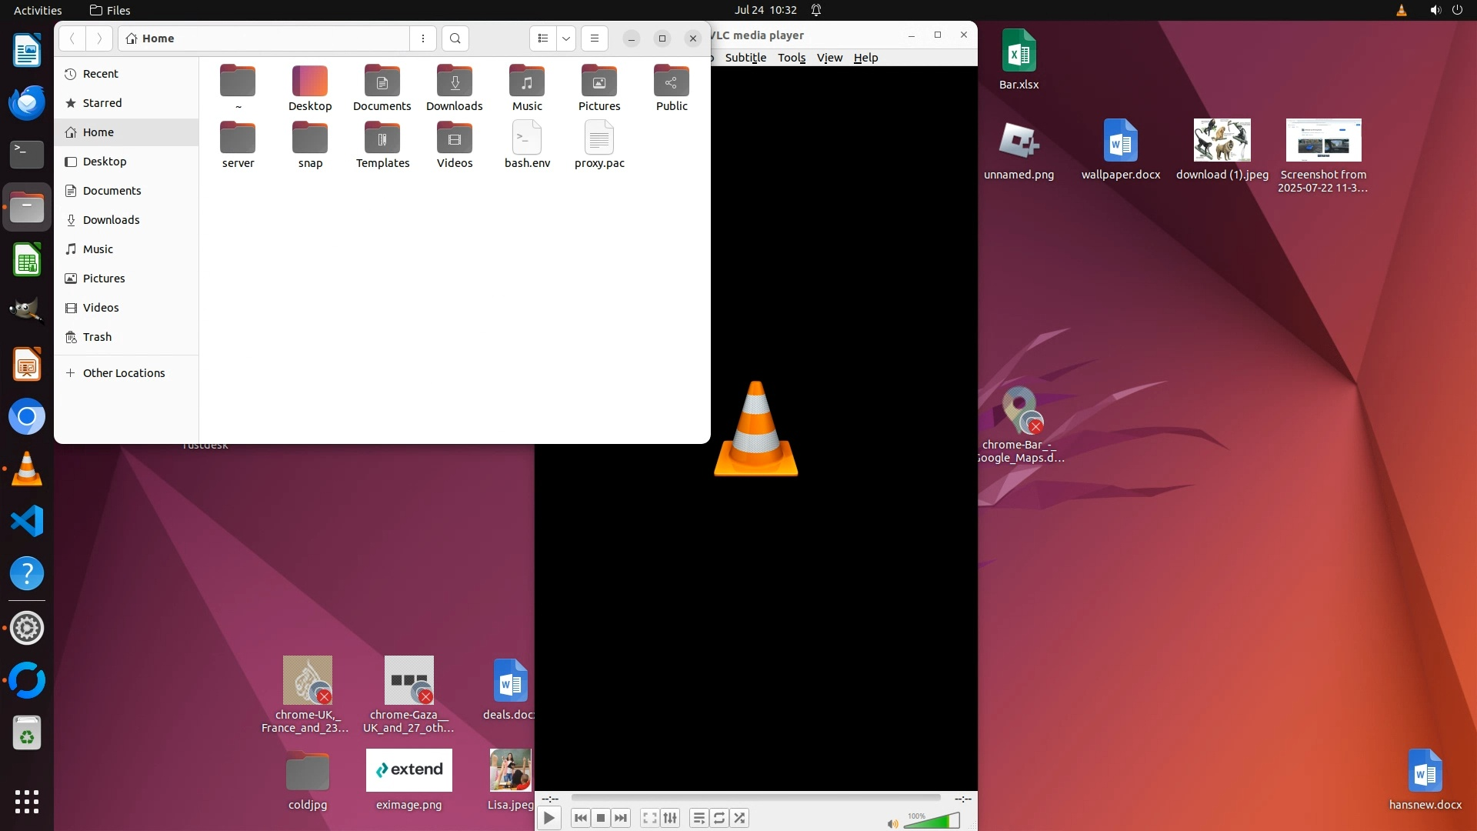This screenshot has height=831, width=1477.
Task: Switch Files to list view
Action: click(x=543, y=38)
